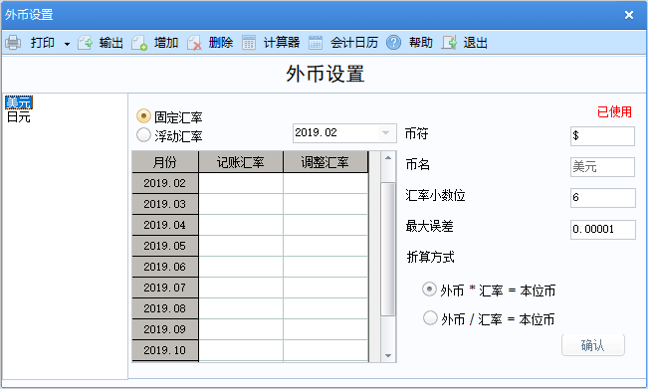Click the printer icon in toolbar
The height and width of the screenshot is (389, 648).
pyautogui.click(x=13, y=43)
